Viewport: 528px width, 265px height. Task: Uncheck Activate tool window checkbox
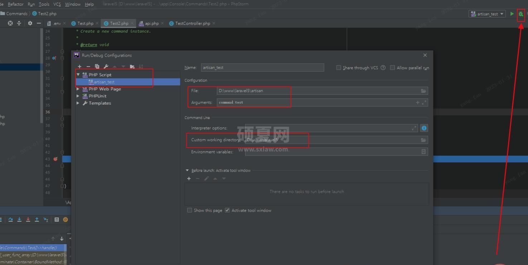tap(227, 210)
